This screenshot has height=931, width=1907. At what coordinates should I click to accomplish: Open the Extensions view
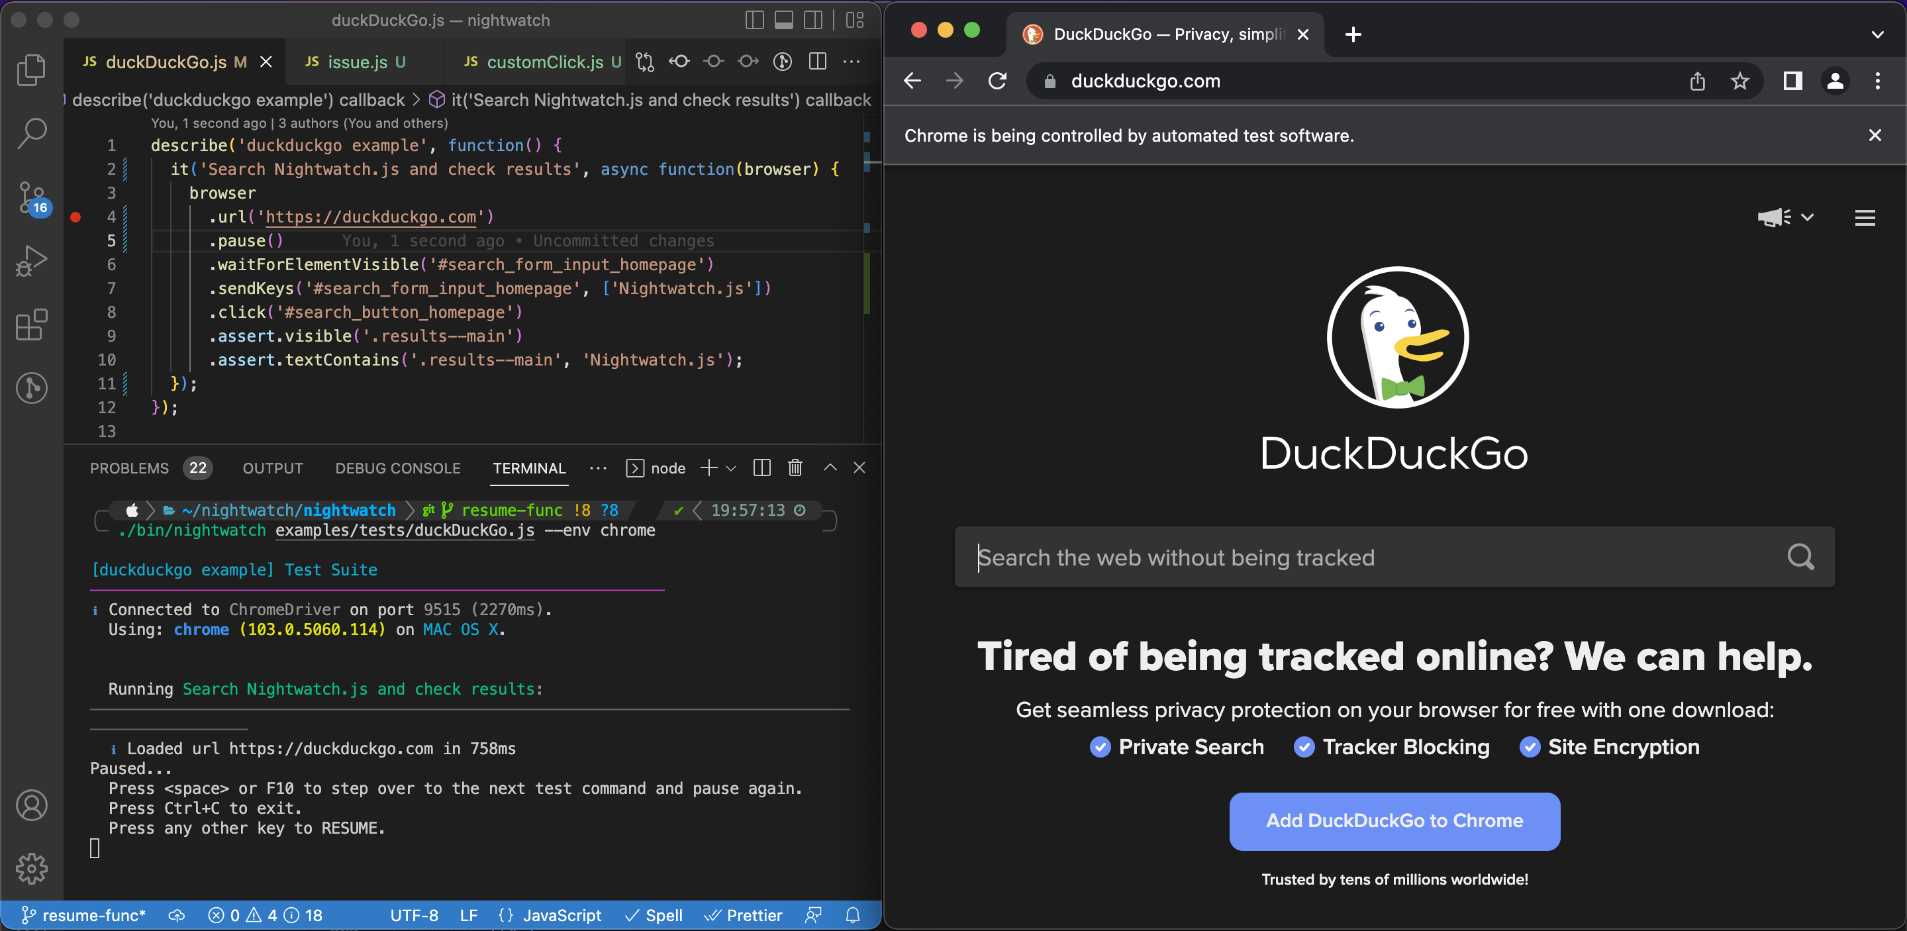click(x=31, y=324)
